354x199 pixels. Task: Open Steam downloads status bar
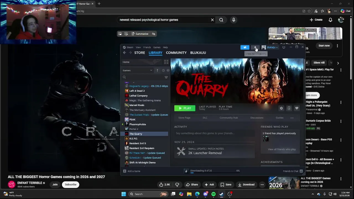point(212,171)
